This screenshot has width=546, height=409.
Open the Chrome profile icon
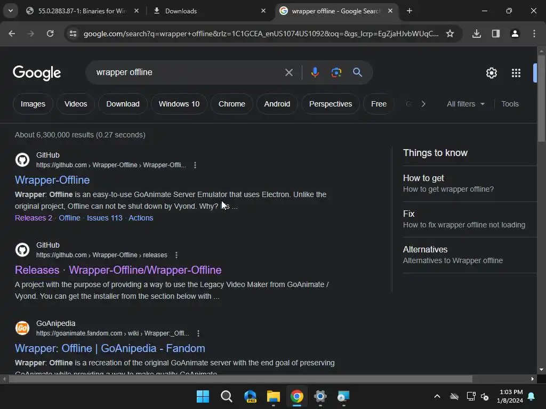pyautogui.click(x=515, y=34)
